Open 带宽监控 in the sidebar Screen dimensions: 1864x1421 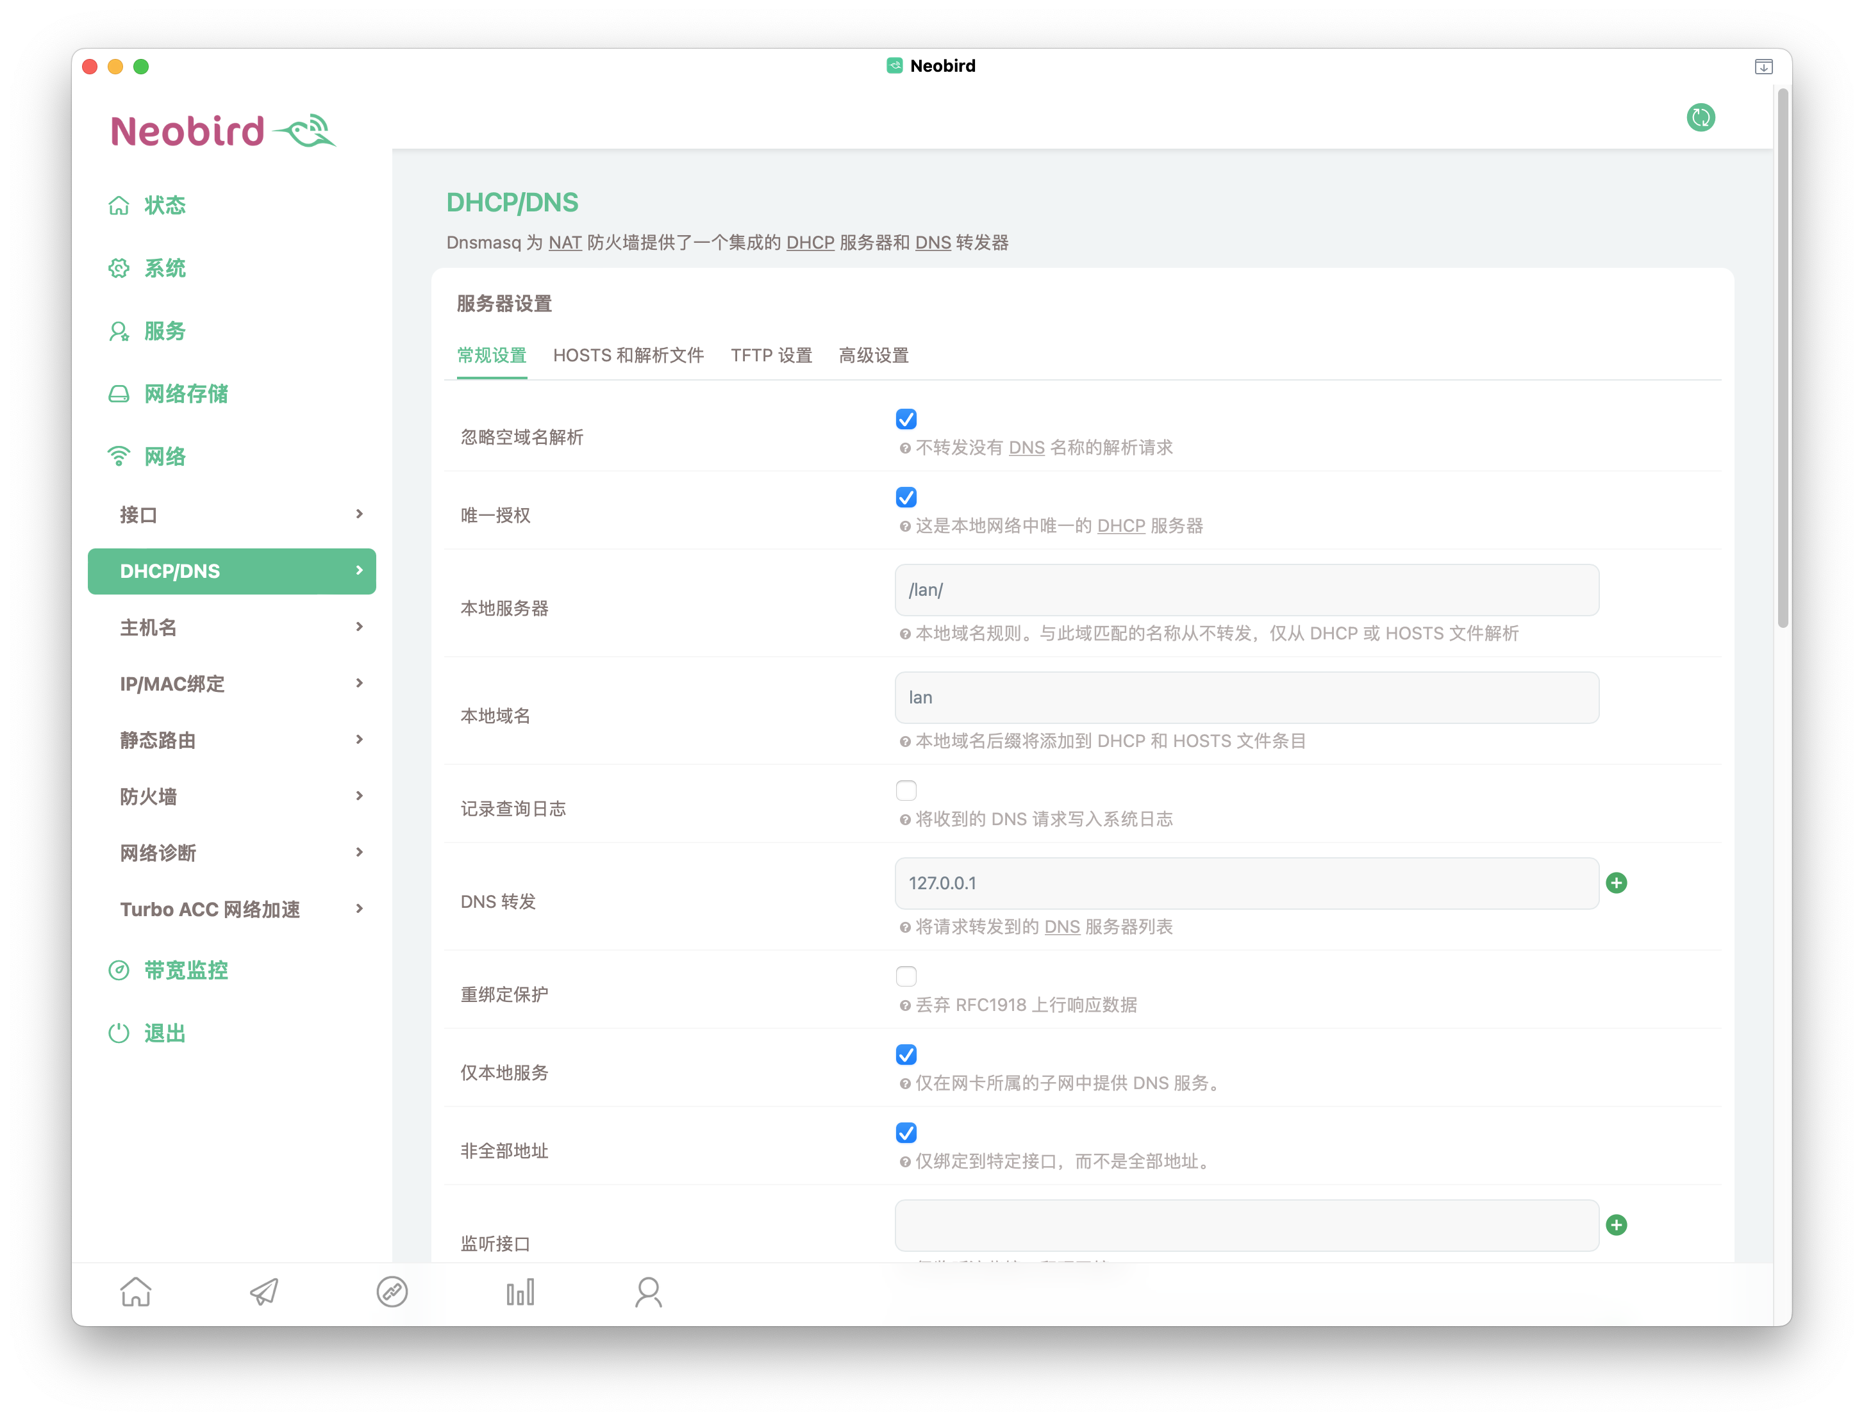point(185,970)
